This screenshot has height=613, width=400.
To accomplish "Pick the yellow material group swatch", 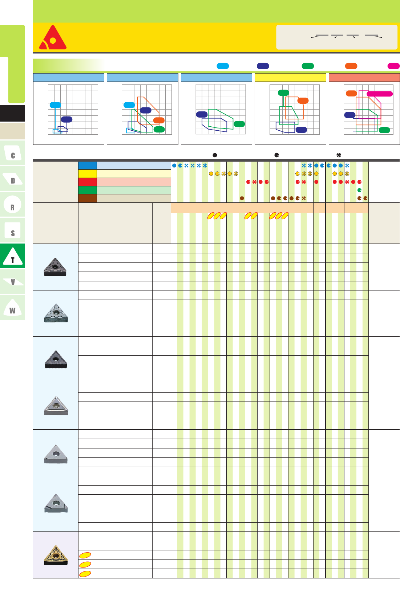I will pyautogui.click(x=88, y=174).
